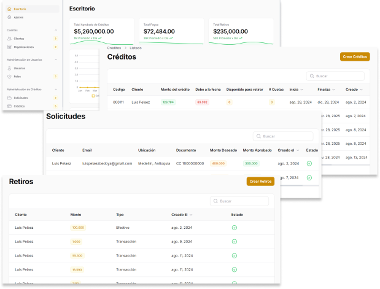Go to Créditos in the breadcrumb

point(114,48)
